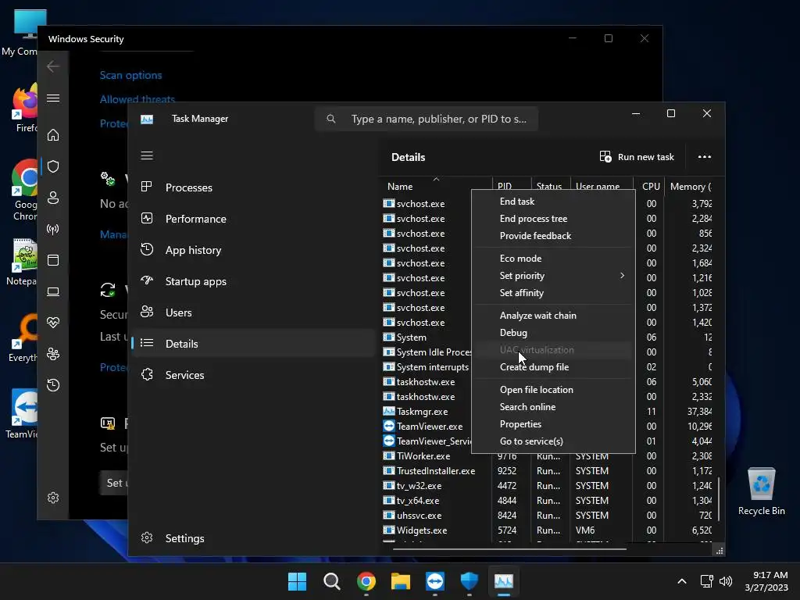Open the Task Manager more options ellipsis
This screenshot has height=600, width=800.
coord(705,156)
